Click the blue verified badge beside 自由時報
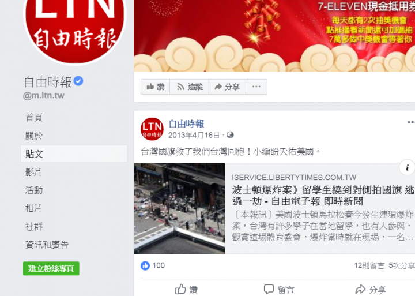415x296 pixels. point(78,81)
